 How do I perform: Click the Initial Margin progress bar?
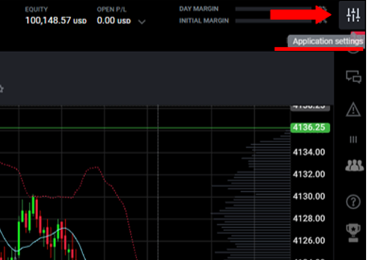coord(274,21)
